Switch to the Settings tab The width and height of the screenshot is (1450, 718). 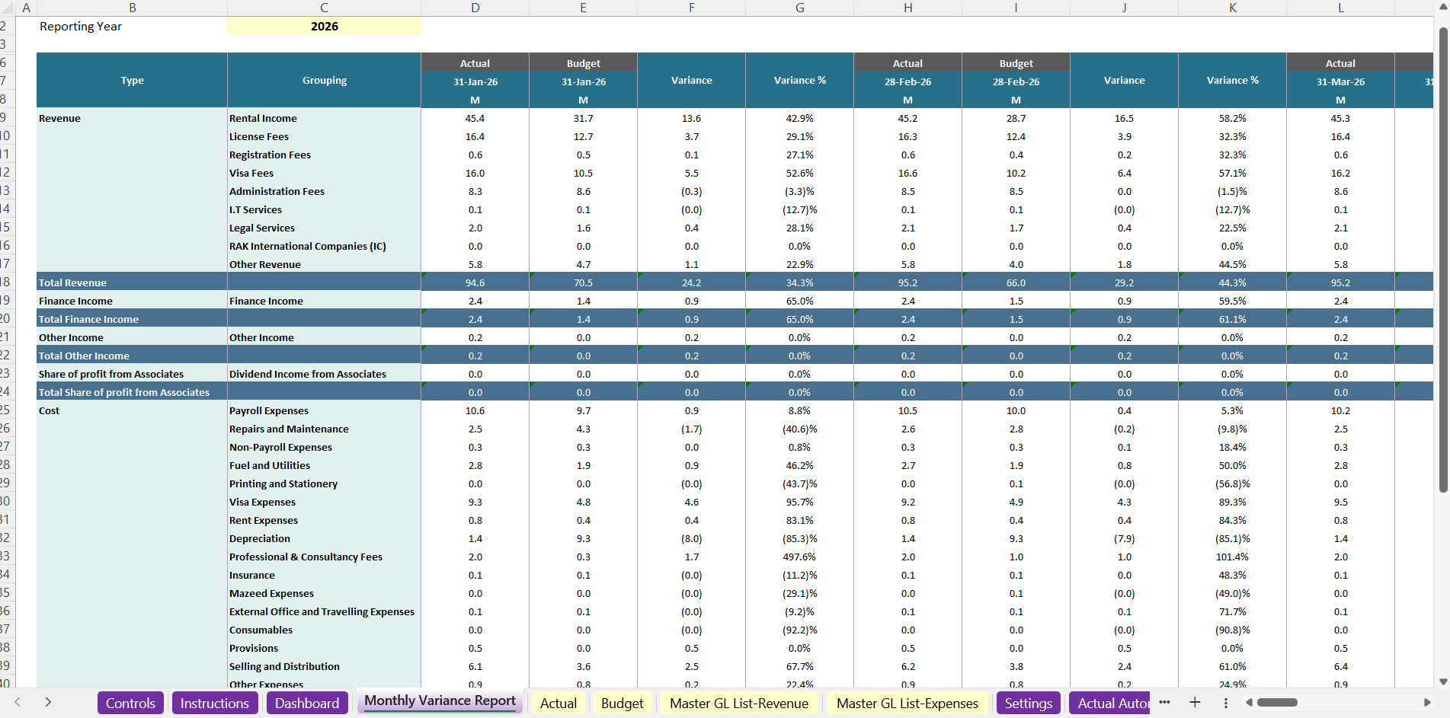point(1028,703)
